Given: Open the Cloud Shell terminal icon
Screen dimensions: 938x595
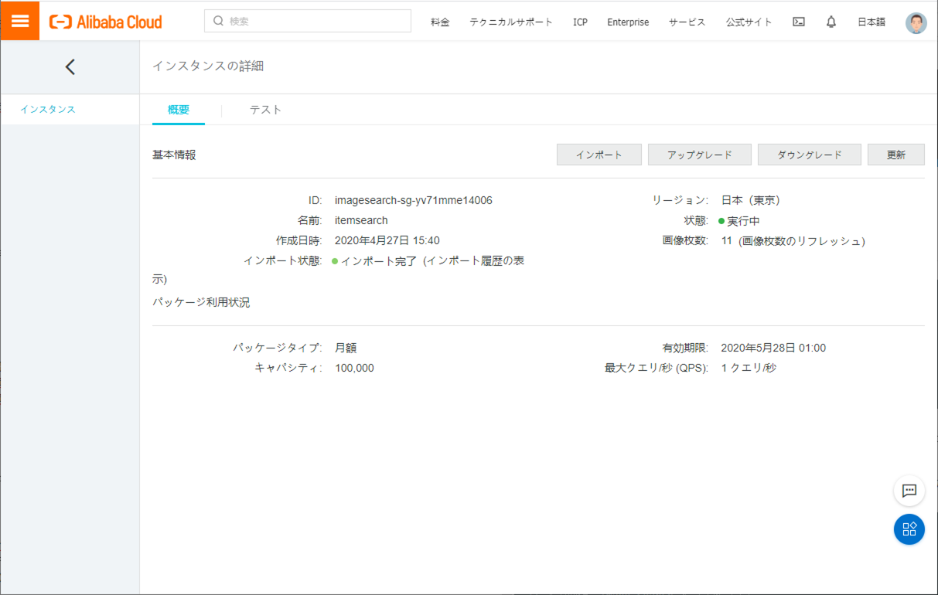Looking at the screenshot, I should coord(799,22).
